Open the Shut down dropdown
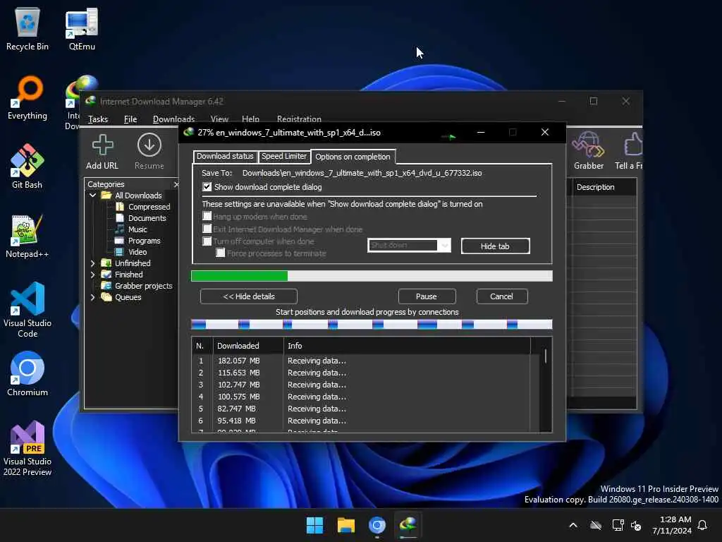The width and height of the screenshot is (722, 542). click(x=409, y=245)
